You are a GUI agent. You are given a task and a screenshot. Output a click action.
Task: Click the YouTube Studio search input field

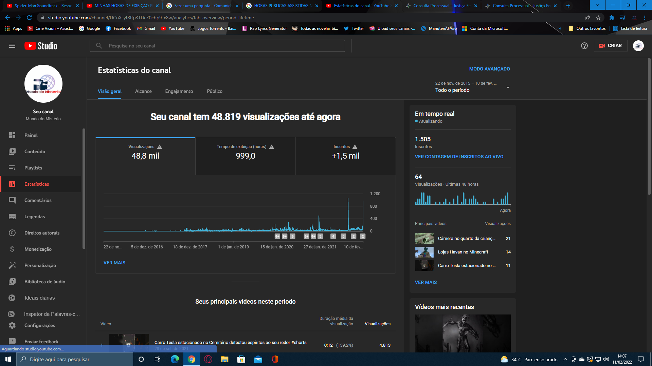click(x=217, y=46)
